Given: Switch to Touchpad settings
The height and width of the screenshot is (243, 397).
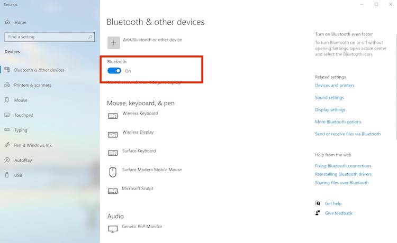Looking at the screenshot, I should 23,115.
